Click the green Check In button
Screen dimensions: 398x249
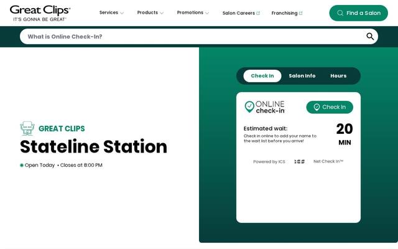330,107
